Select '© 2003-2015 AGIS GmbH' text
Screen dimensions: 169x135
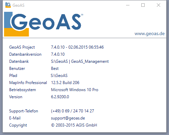click(74, 125)
